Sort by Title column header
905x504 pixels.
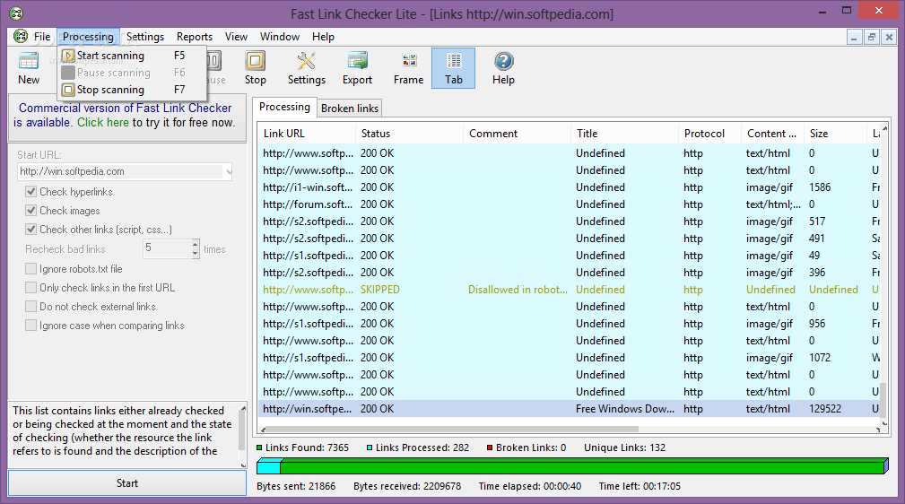[x=624, y=134]
